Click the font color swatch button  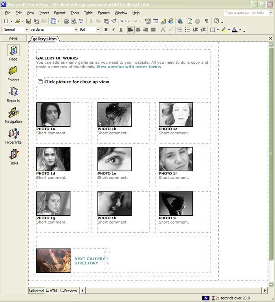[235, 30]
